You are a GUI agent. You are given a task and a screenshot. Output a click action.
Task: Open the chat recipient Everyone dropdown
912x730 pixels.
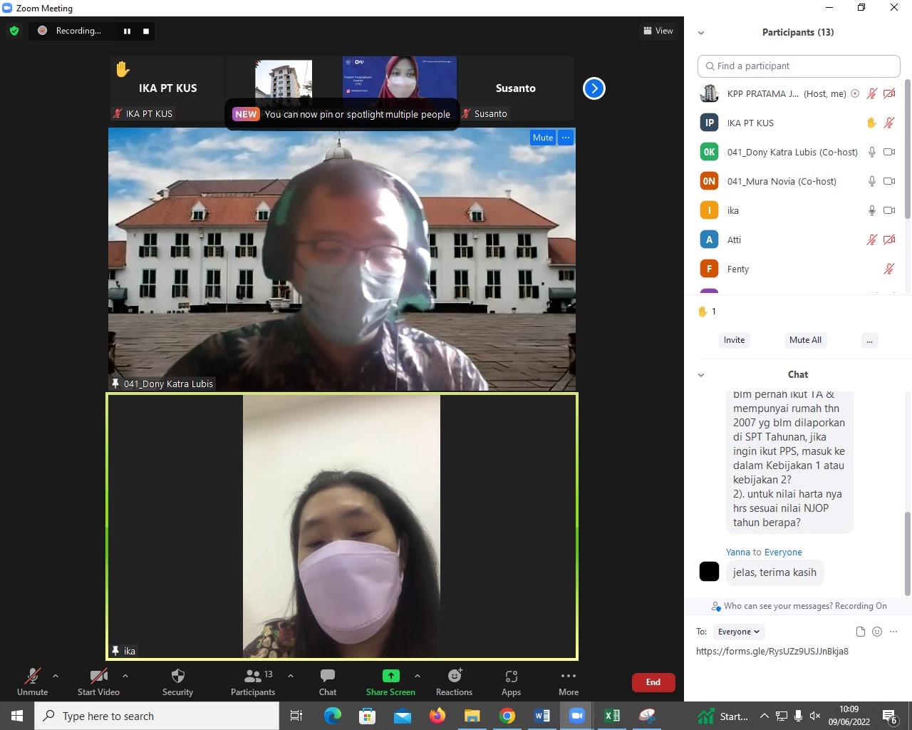(739, 632)
